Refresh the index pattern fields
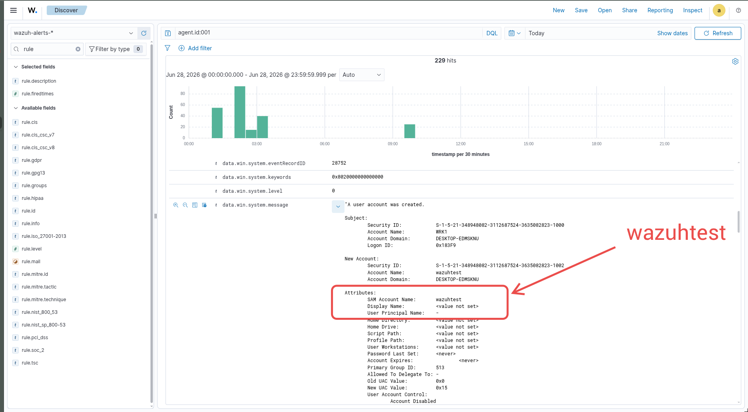This screenshot has width=748, height=412. pos(144,33)
